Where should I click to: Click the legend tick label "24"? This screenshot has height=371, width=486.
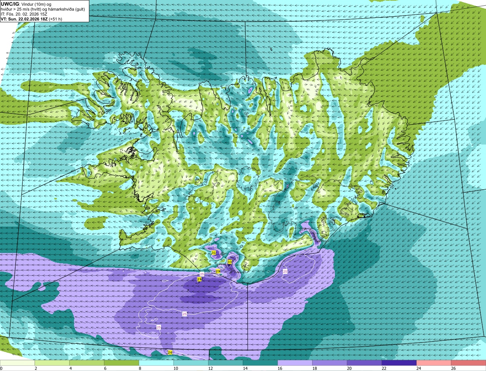(418, 368)
